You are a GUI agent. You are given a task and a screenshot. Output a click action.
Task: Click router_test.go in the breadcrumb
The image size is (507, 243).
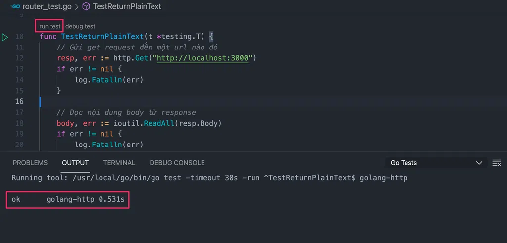pos(47,6)
